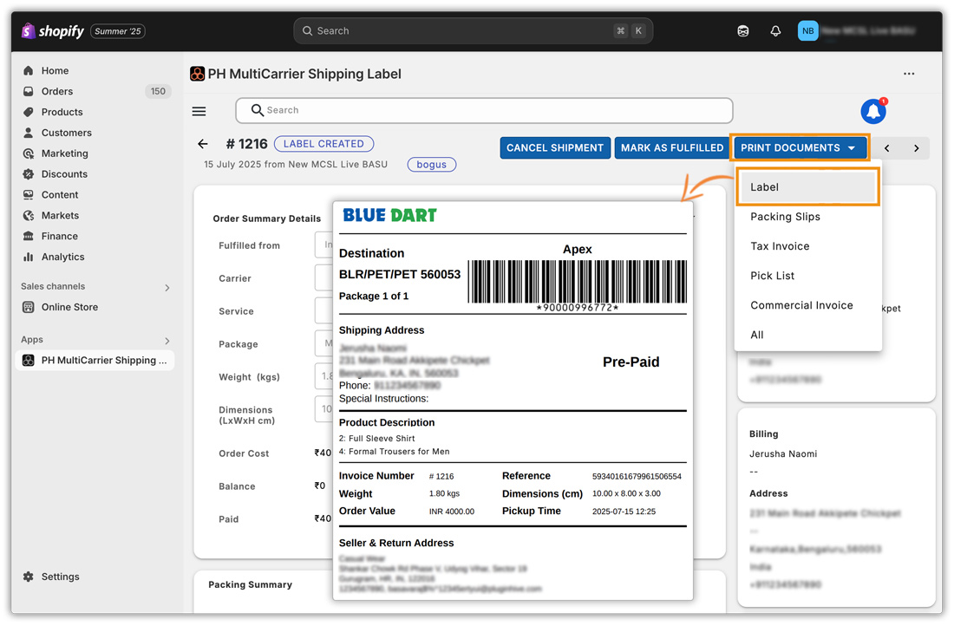The image size is (954, 626).
Task: Click the Summer '25 edition badge
Action: pyautogui.click(x=117, y=31)
